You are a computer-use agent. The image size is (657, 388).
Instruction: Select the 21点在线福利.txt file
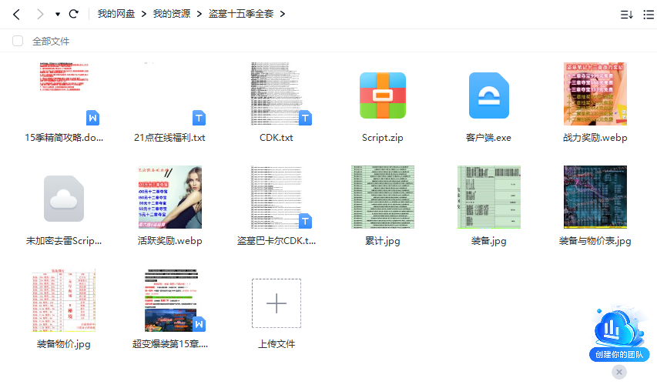169,95
